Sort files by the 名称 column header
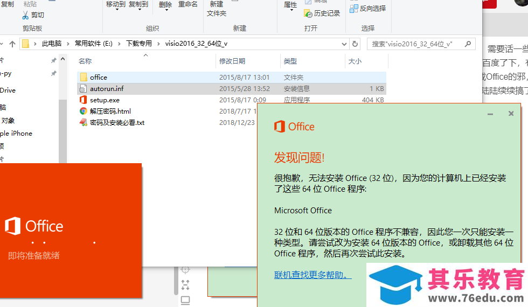The width and height of the screenshot is (528, 307). pos(85,61)
